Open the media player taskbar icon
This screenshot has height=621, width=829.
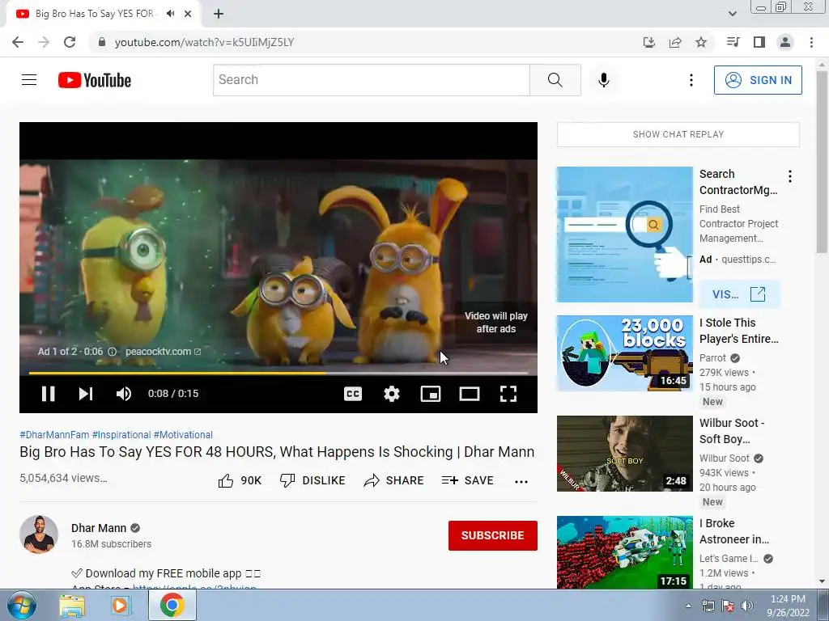tap(121, 605)
